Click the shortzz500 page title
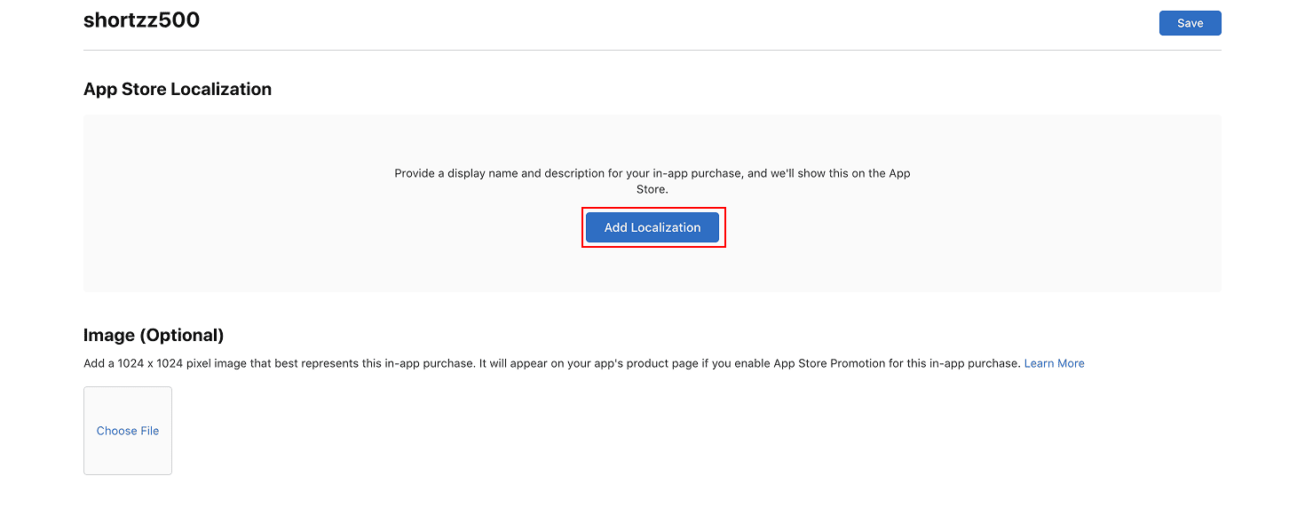The height and width of the screenshot is (508, 1305). [x=141, y=20]
